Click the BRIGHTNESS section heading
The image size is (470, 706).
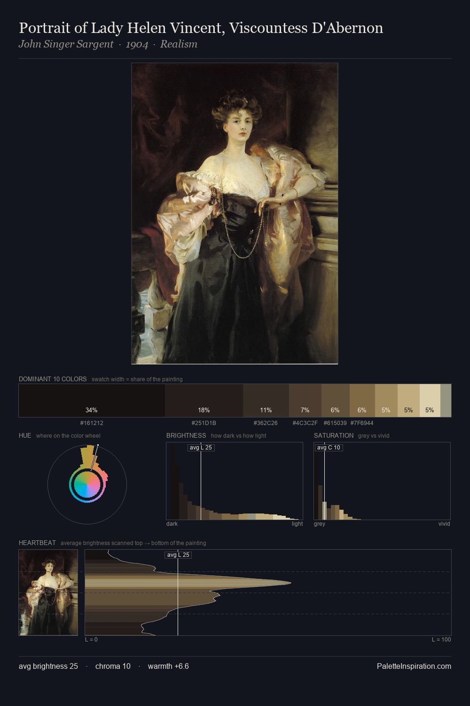click(x=186, y=435)
